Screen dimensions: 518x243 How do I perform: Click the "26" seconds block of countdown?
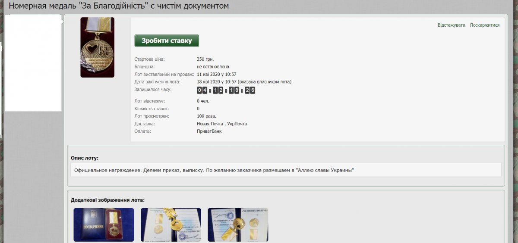(250, 90)
